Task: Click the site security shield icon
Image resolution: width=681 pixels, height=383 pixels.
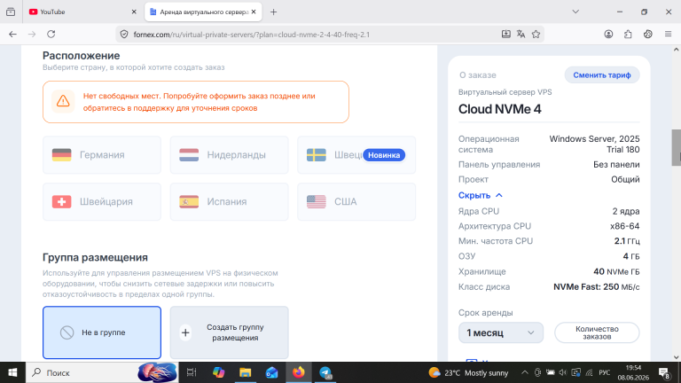Action: coord(124,35)
